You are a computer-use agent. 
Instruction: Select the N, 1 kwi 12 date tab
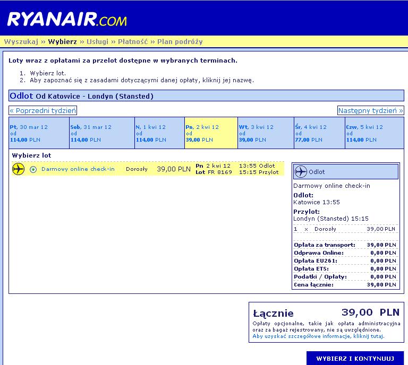coord(160,133)
